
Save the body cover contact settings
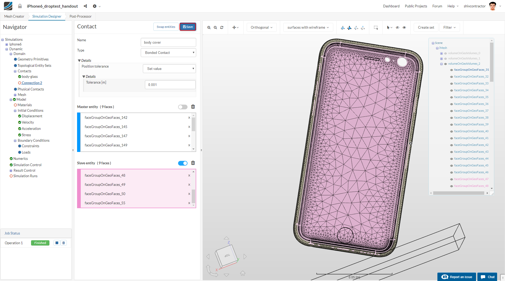[x=188, y=27]
